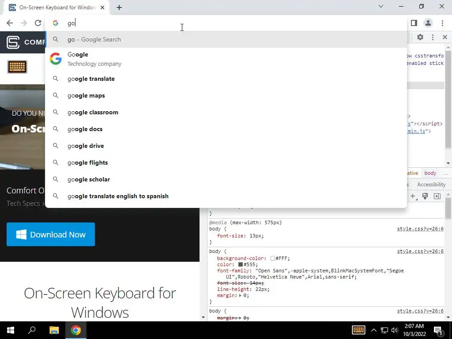The height and width of the screenshot is (339, 452).
Task: Choose the 'google docs' suggestion
Action: click(226, 129)
